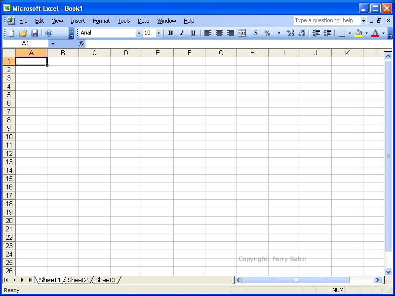This screenshot has height=296, width=395.
Task: Click the Name Box showing A1
Action: (26, 44)
